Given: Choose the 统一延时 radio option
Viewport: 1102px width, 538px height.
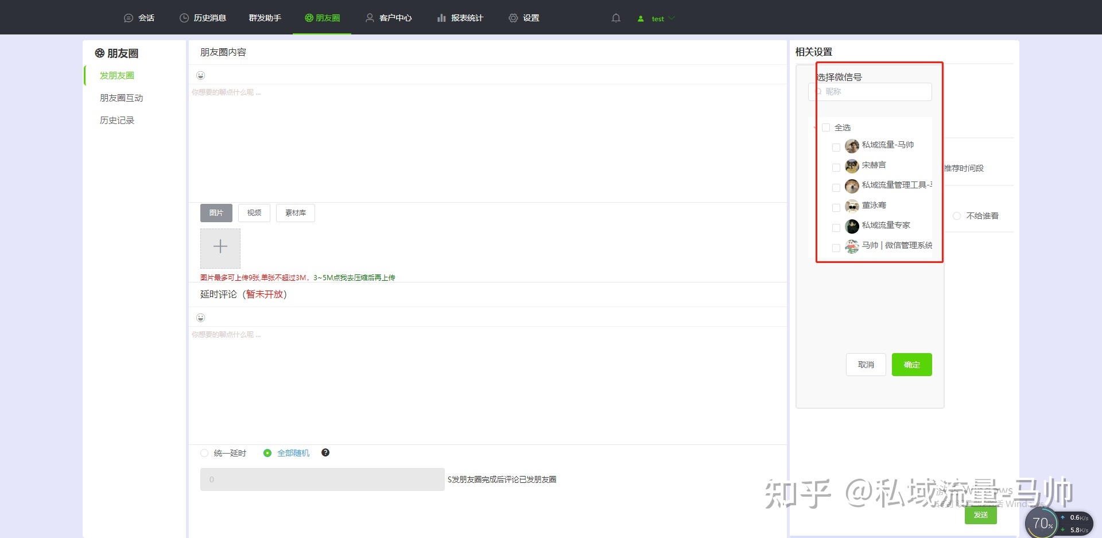Looking at the screenshot, I should (x=204, y=453).
